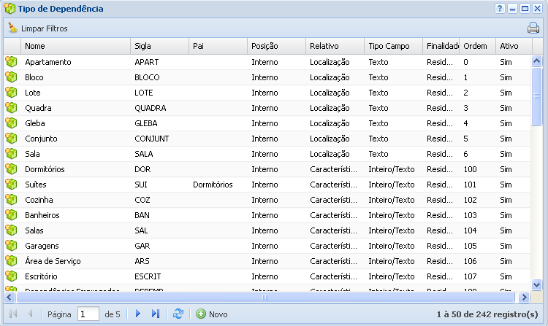
Task: Select the Cozinha row name
Action: [39, 200]
